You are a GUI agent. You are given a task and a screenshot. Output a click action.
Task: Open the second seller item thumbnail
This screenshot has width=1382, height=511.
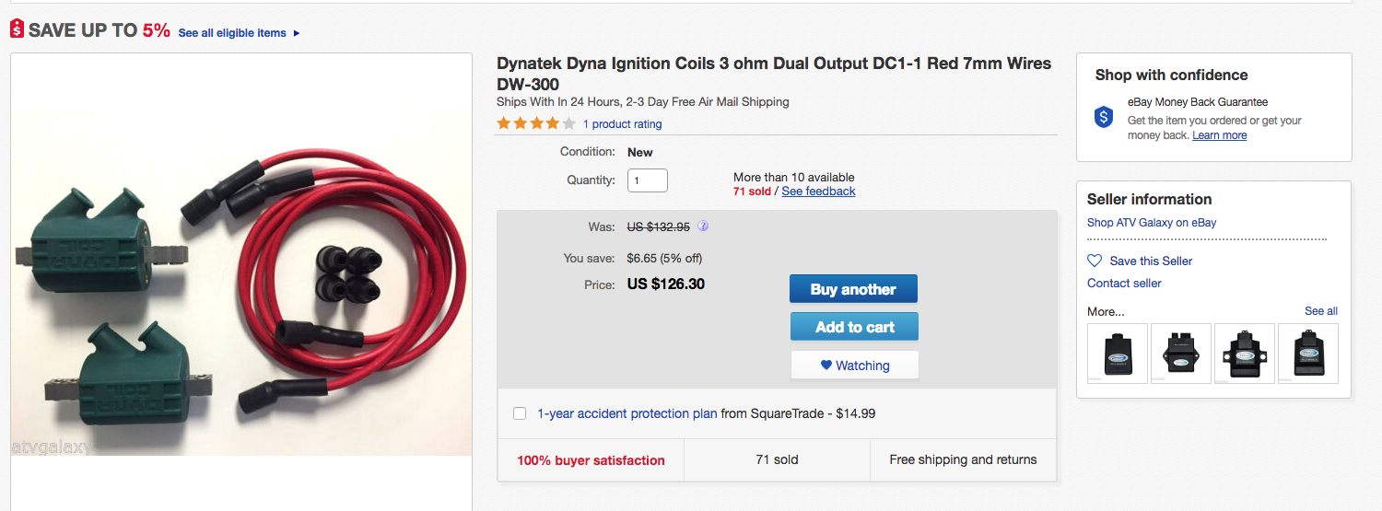tap(1181, 354)
